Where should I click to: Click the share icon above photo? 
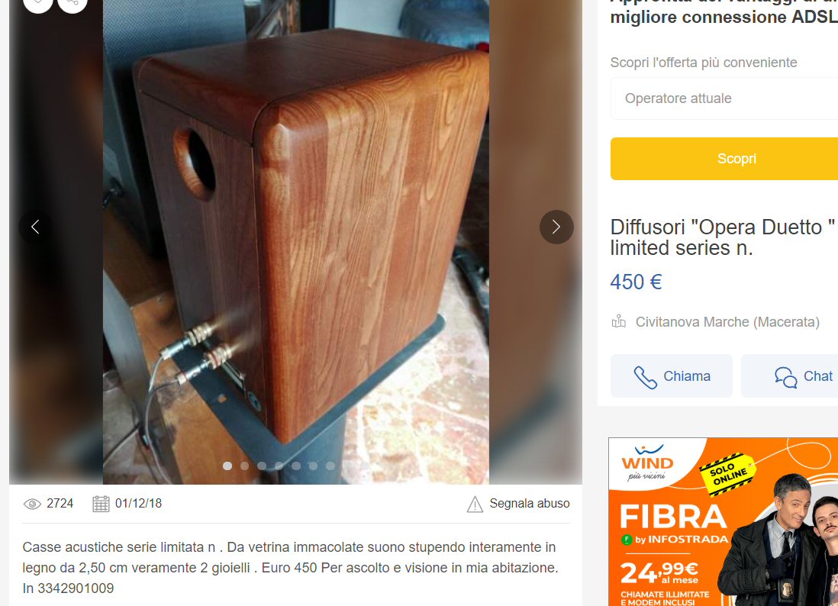point(73,3)
